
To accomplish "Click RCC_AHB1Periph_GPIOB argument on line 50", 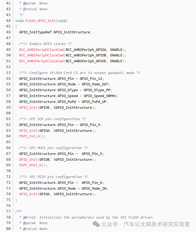I will pyautogui.click(x=86, y=55).
